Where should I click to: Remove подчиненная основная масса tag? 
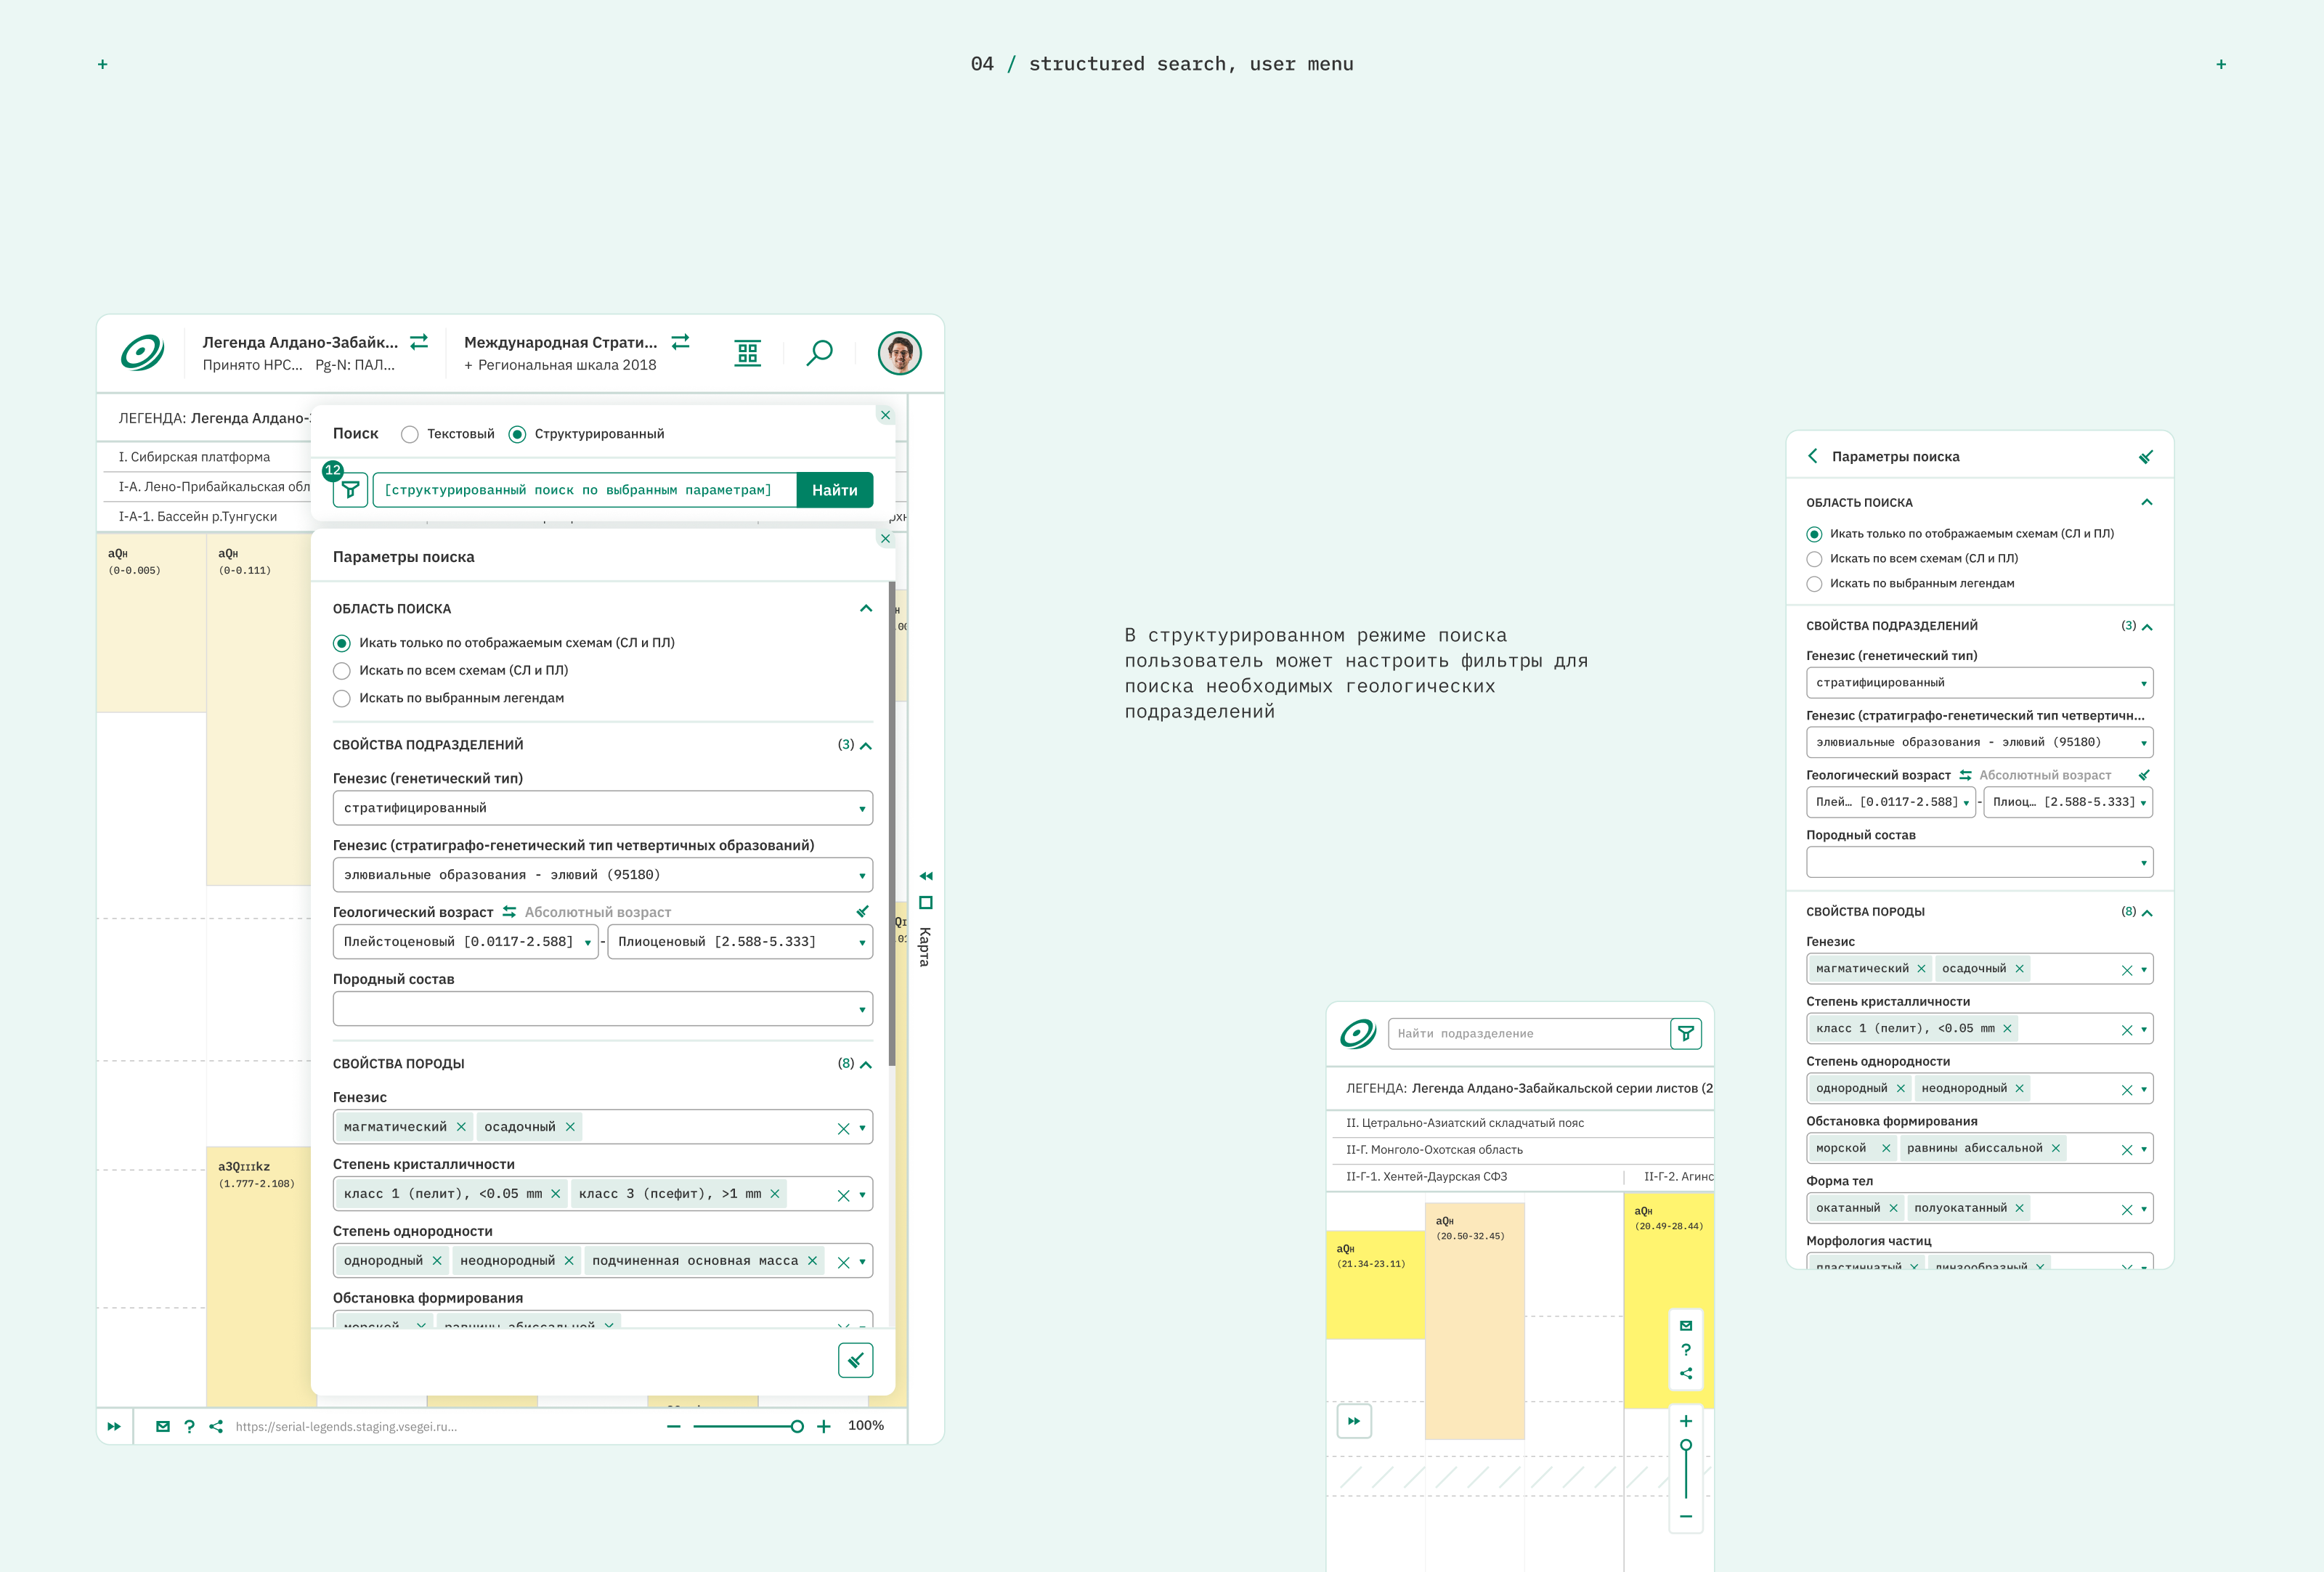(812, 1261)
